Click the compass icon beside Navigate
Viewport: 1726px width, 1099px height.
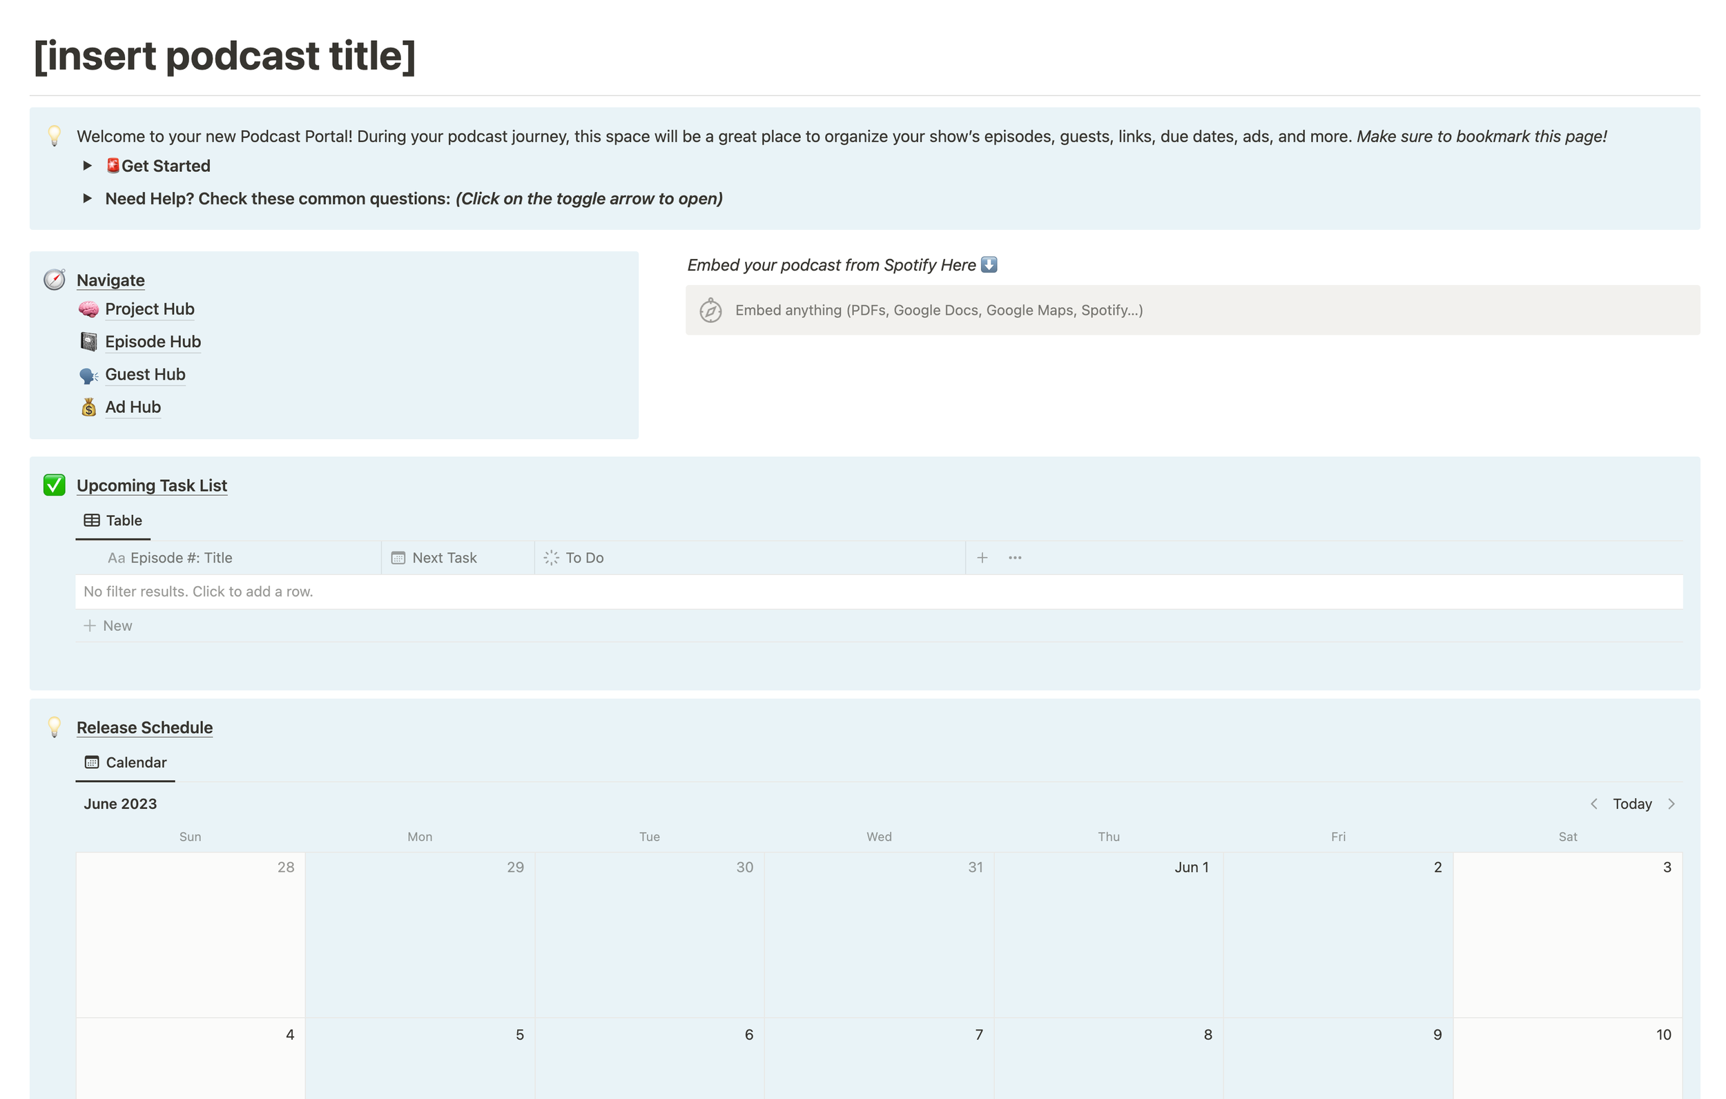[55, 280]
